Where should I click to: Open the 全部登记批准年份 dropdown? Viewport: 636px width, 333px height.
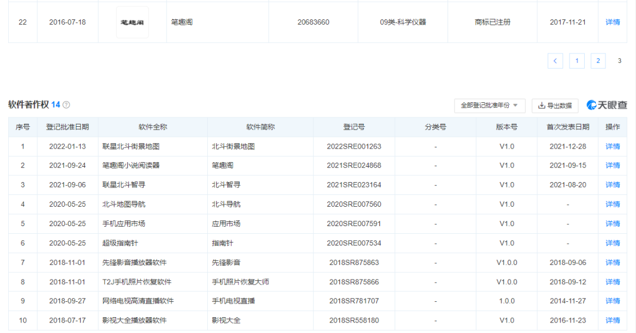[x=489, y=106]
